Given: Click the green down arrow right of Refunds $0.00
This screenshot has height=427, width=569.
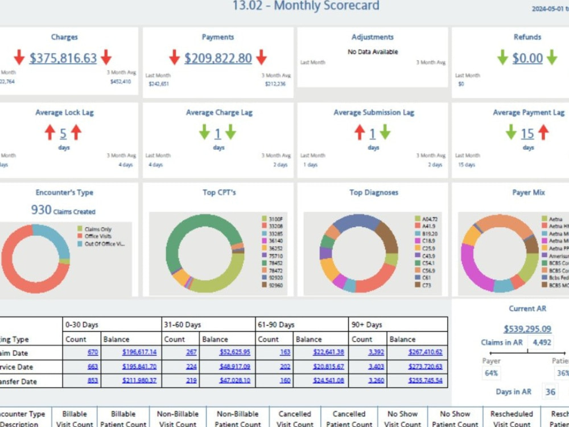Looking at the screenshot, I should tap(552, 58).
